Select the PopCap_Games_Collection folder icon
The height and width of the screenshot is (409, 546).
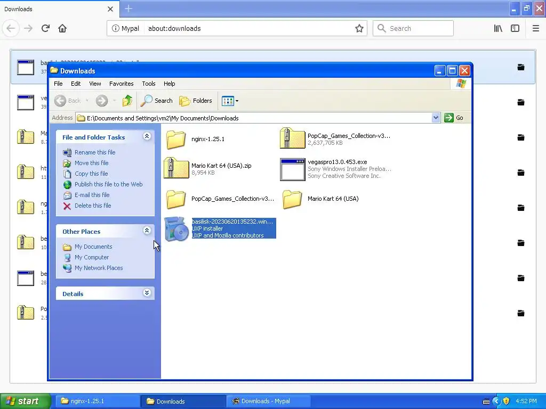(x=176, y=199)
